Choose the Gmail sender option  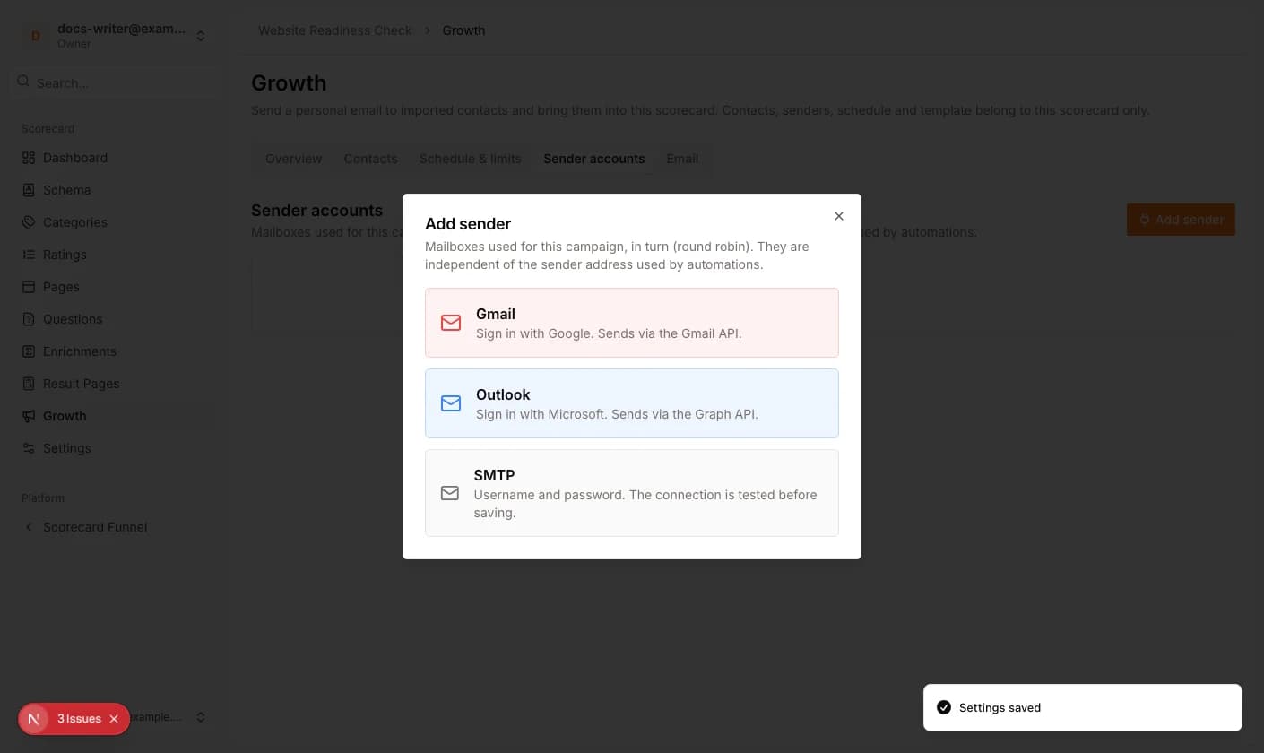tap(632, 323)
